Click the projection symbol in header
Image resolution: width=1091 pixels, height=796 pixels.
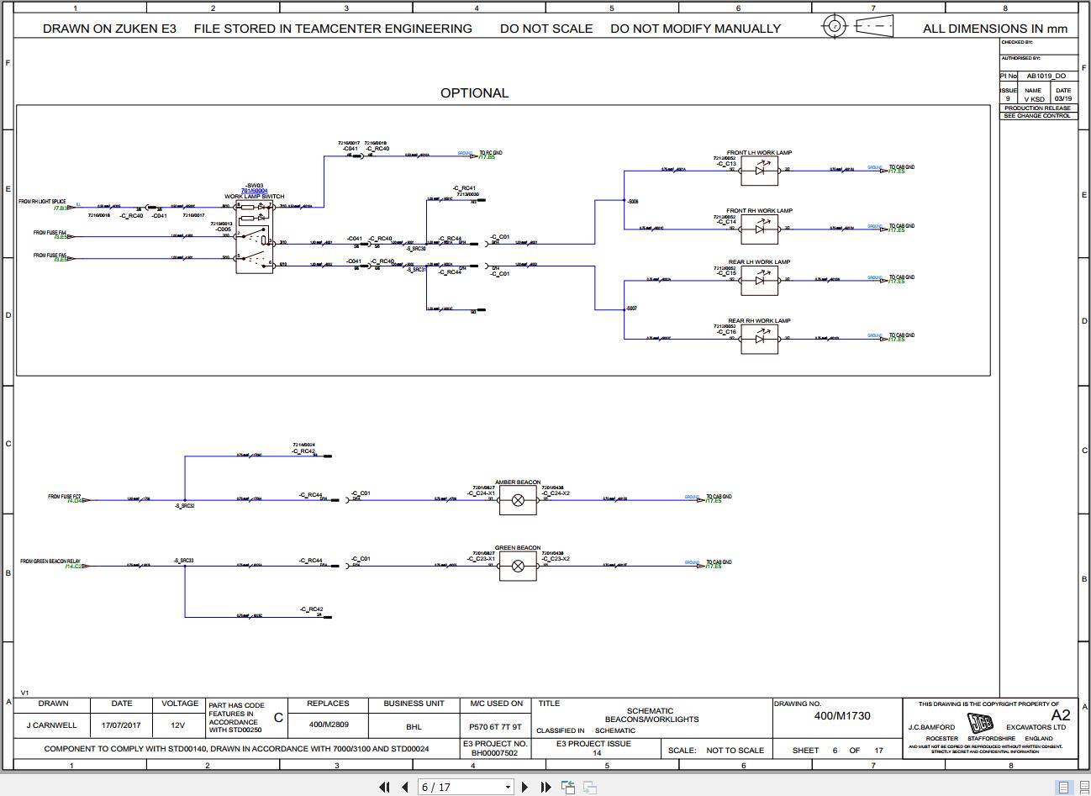click(857, 26)
